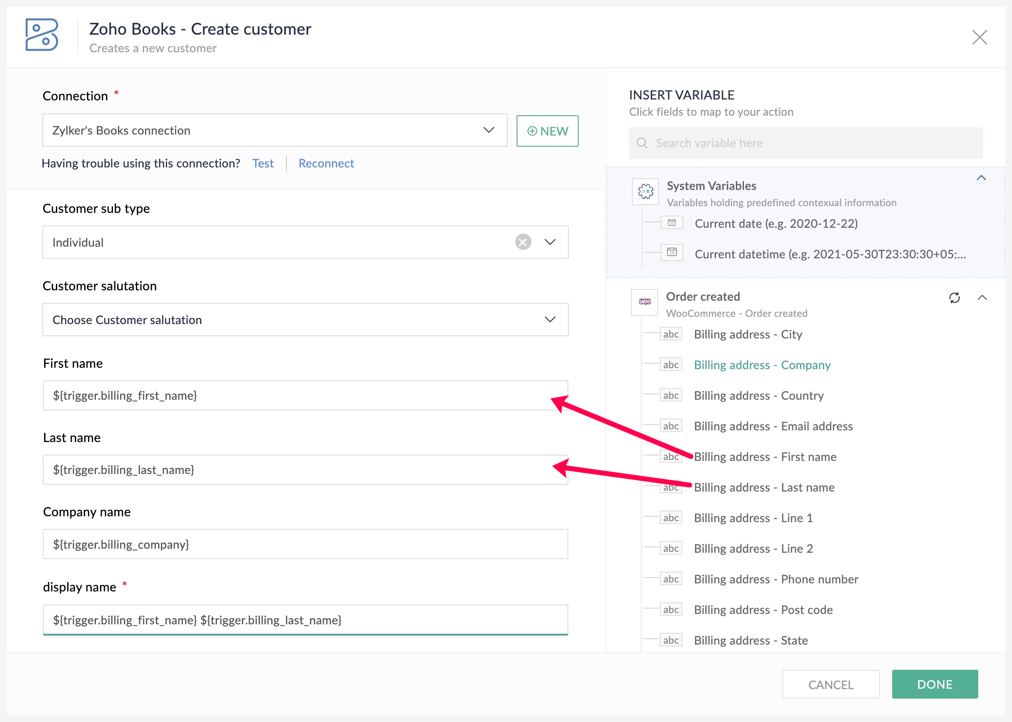
Task: Click abc icon beside Billing address - City
Action: [x=671, y=334]
